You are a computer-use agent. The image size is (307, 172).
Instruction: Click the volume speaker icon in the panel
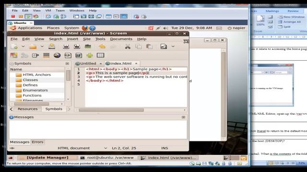[x=165, y=28]
